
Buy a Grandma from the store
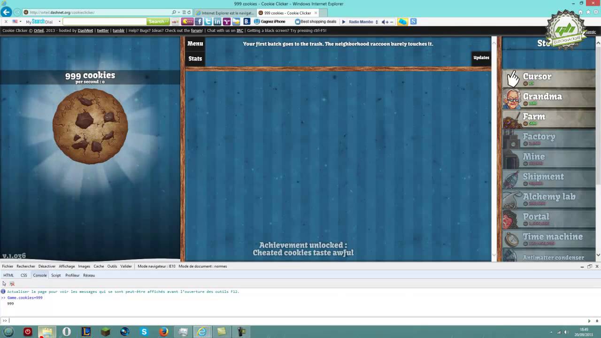[x=548, y=99]
